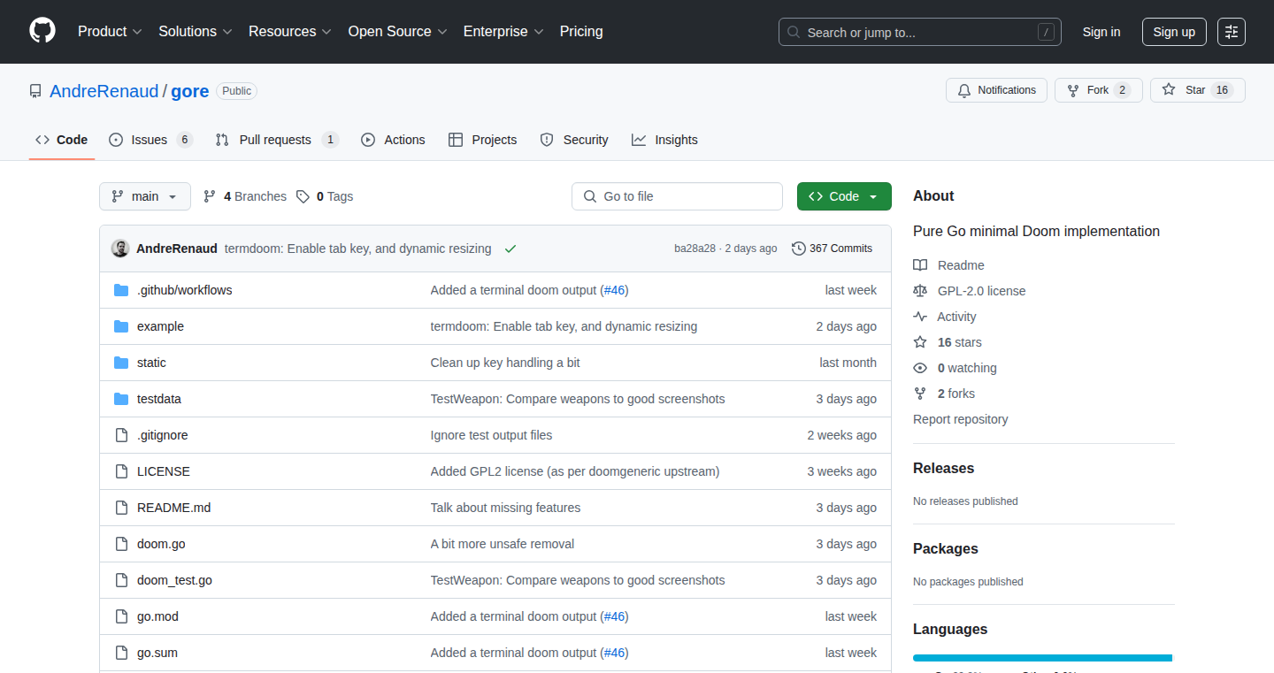View the 4 Branches link
This screenshot has width=1274, height=673.
coord(245,196)
